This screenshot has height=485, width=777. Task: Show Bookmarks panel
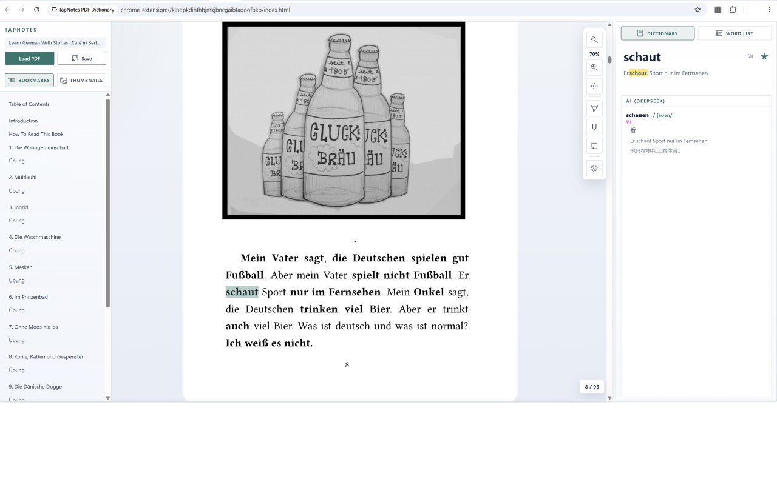29,80
